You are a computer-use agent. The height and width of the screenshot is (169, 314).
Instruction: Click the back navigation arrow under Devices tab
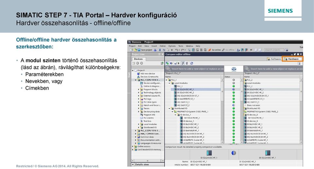pos(138,63)
